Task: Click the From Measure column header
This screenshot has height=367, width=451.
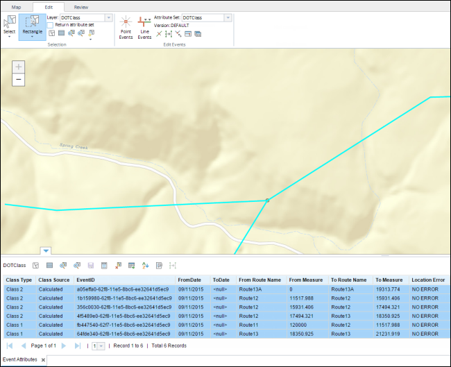Action: (305, 279)
